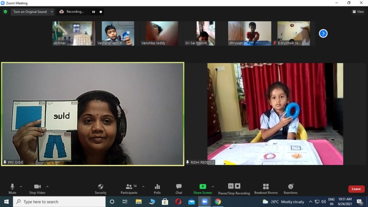This screenshot has width=368, height=207.
Task: Expand audio options arrow beside Mute
Action: click(21, 186)
